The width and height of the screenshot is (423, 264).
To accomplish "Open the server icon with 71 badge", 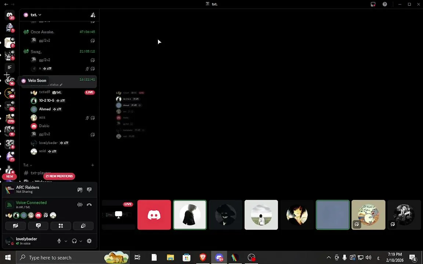I will [x=10, y=156].
